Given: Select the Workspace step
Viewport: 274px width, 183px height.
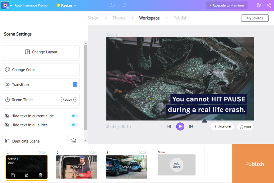Looking at the screenshot, I should click(149, 18).
